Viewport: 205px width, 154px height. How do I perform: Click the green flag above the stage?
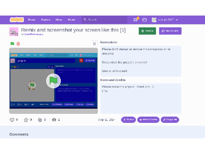click(12, 44)
